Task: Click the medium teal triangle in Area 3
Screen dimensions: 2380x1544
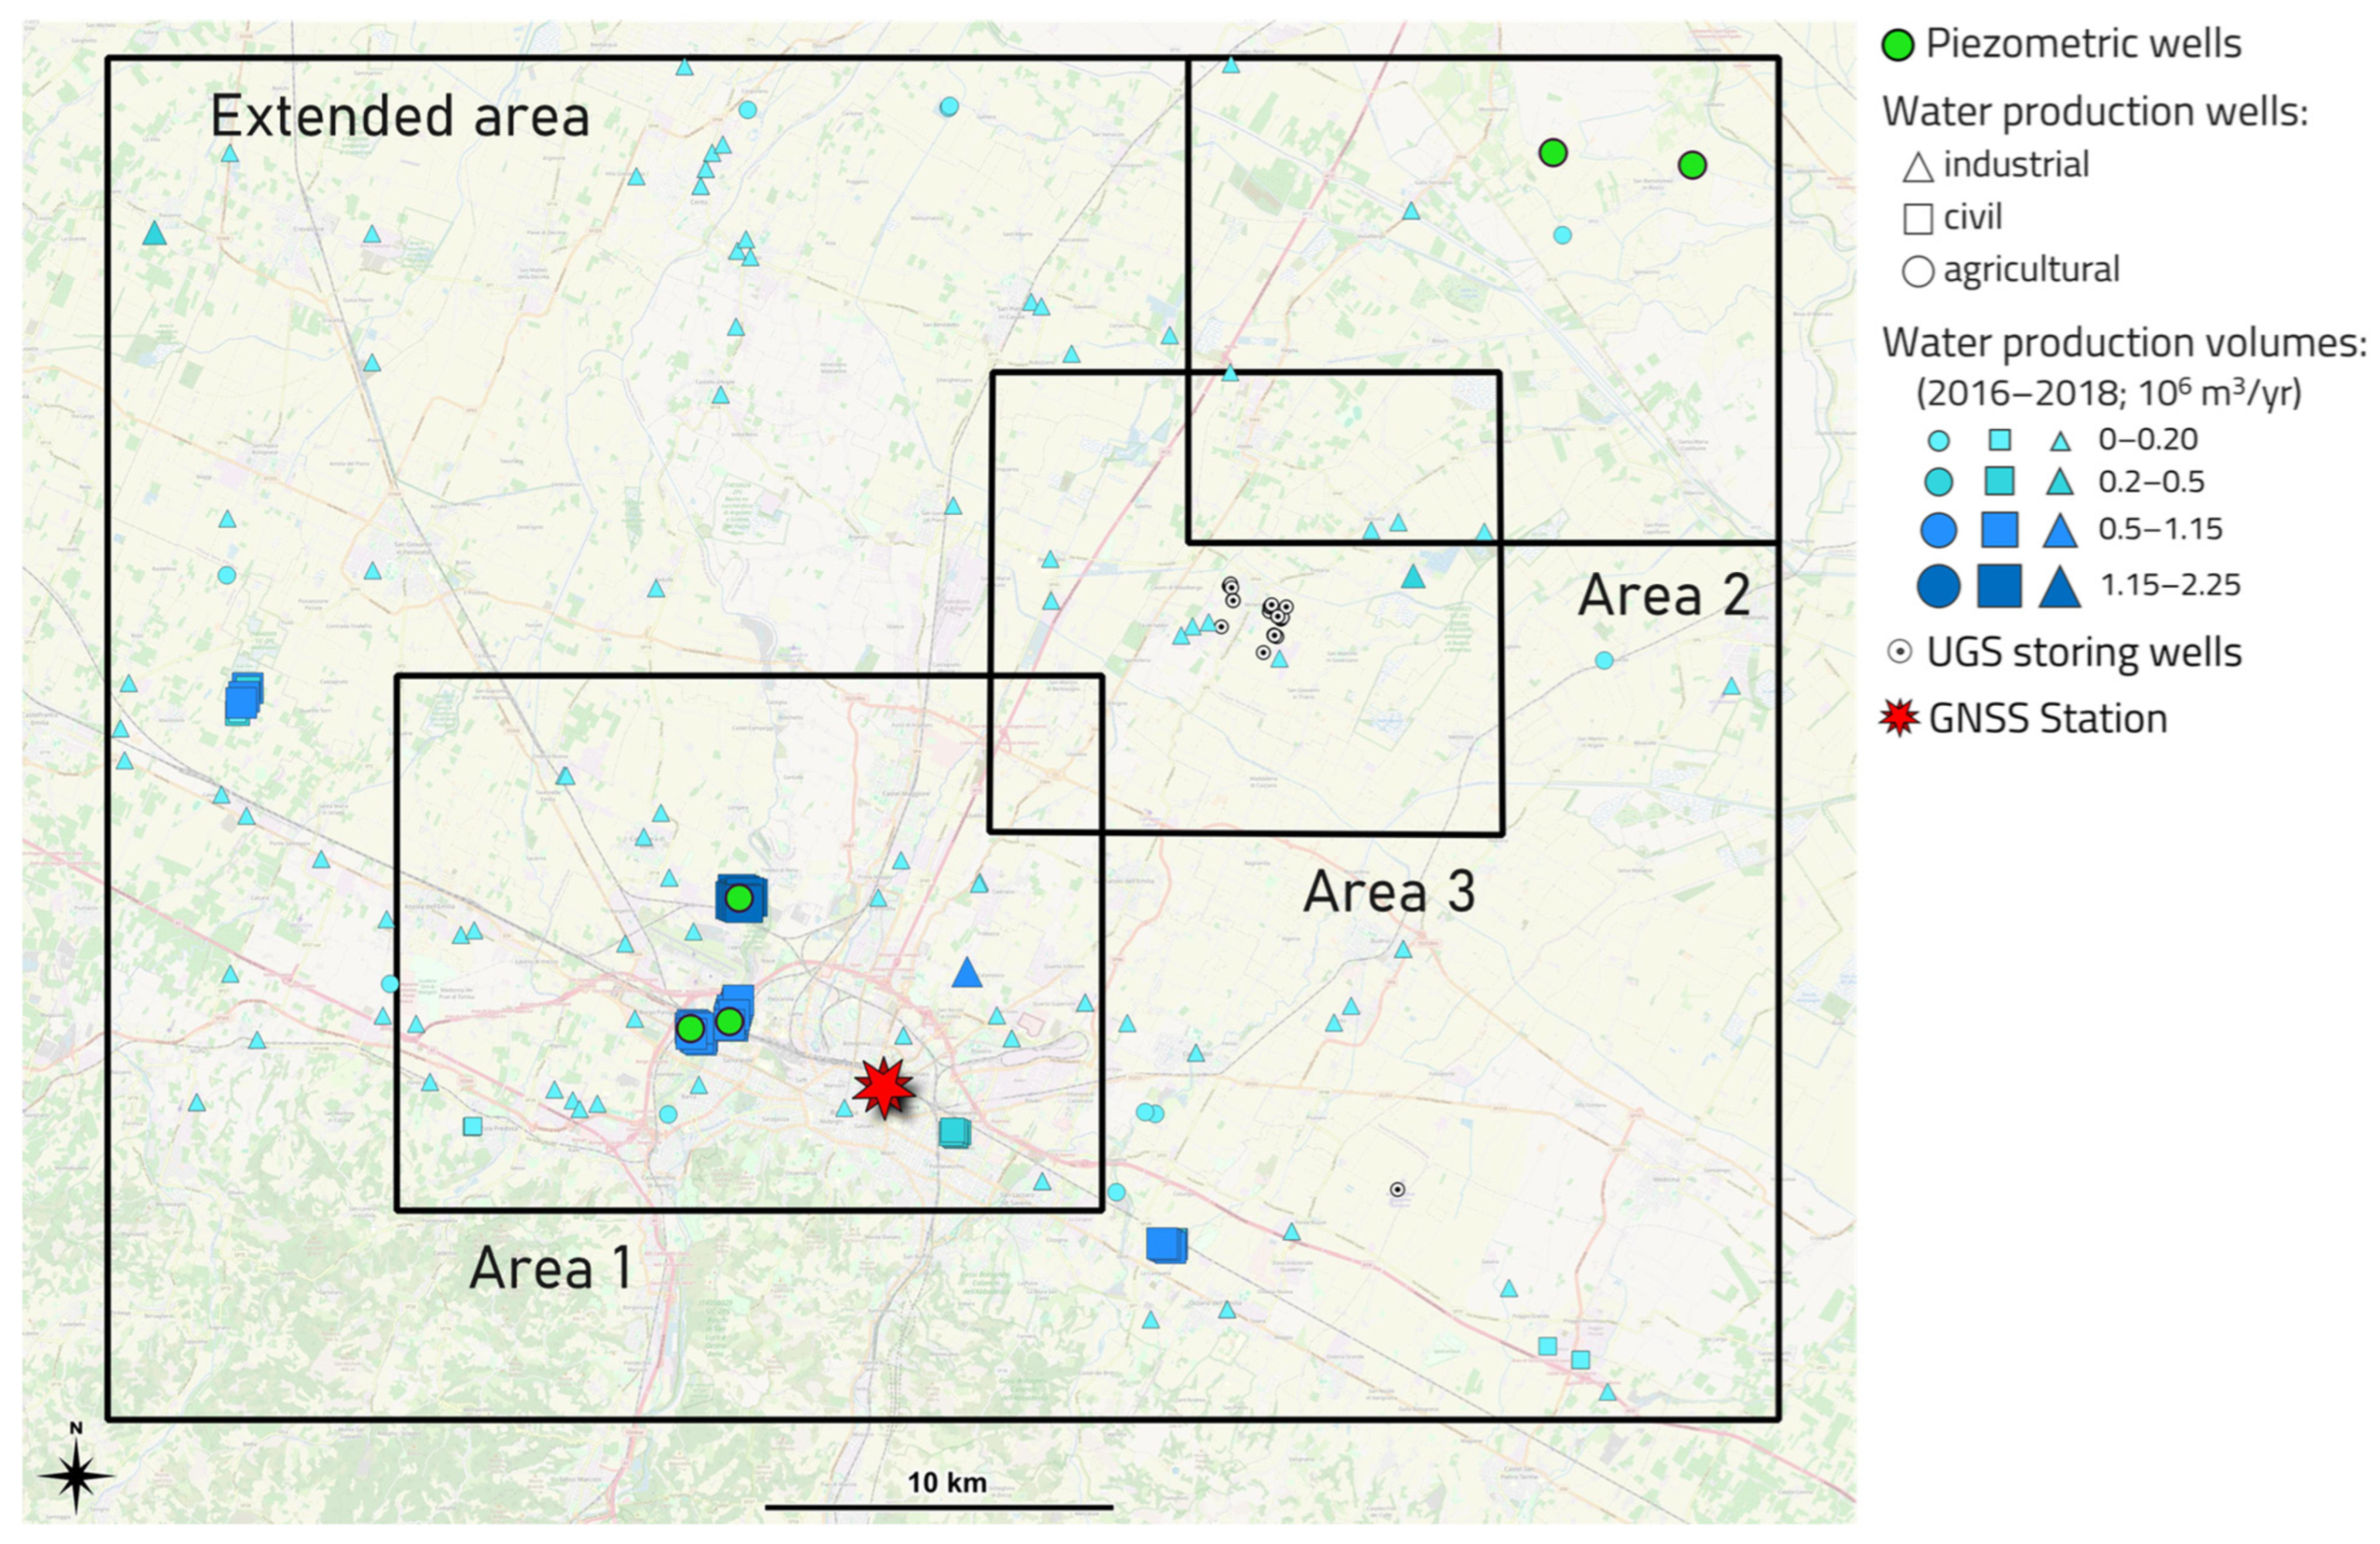Action: click(1412, 577)
